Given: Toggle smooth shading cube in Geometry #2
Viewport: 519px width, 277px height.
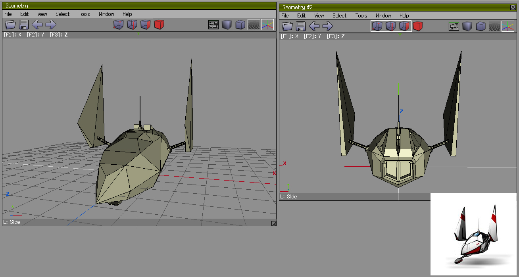Looking at the screenshot, I should point(467,26).
